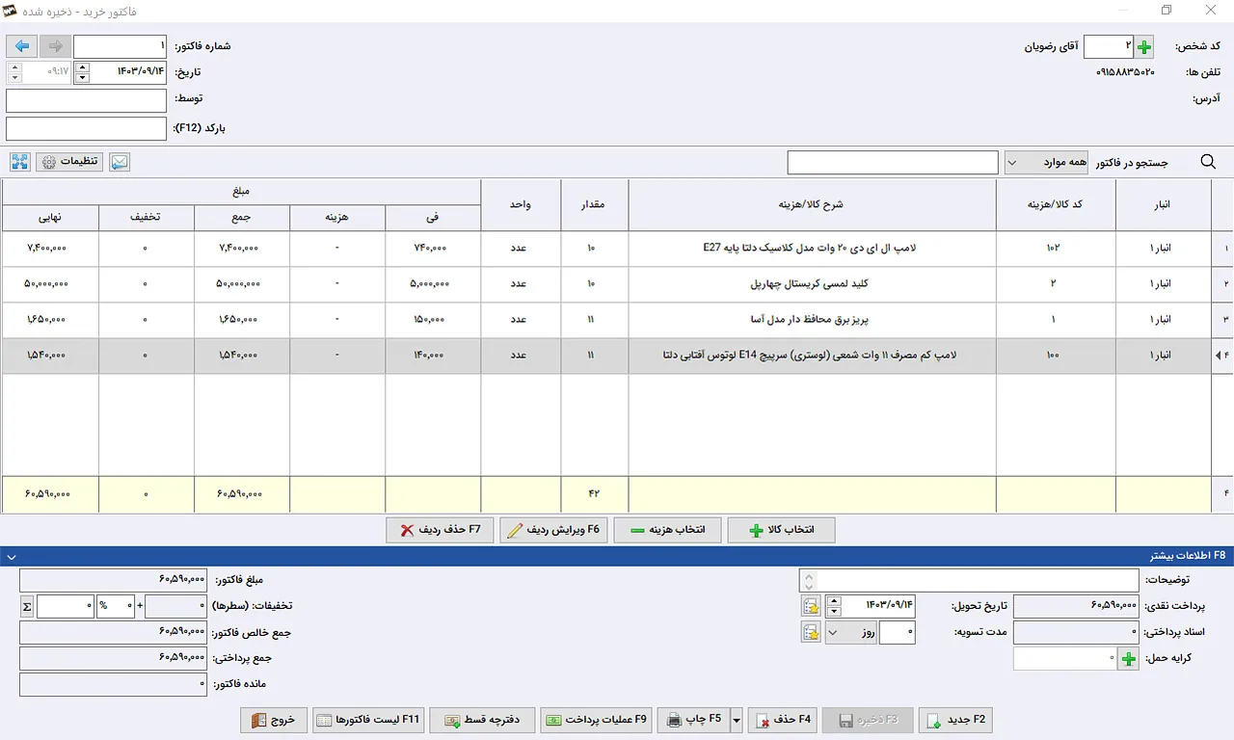This screenshot has height=740, width=1234.
Task: Click the envelope icon above the table
Action: 120,162
